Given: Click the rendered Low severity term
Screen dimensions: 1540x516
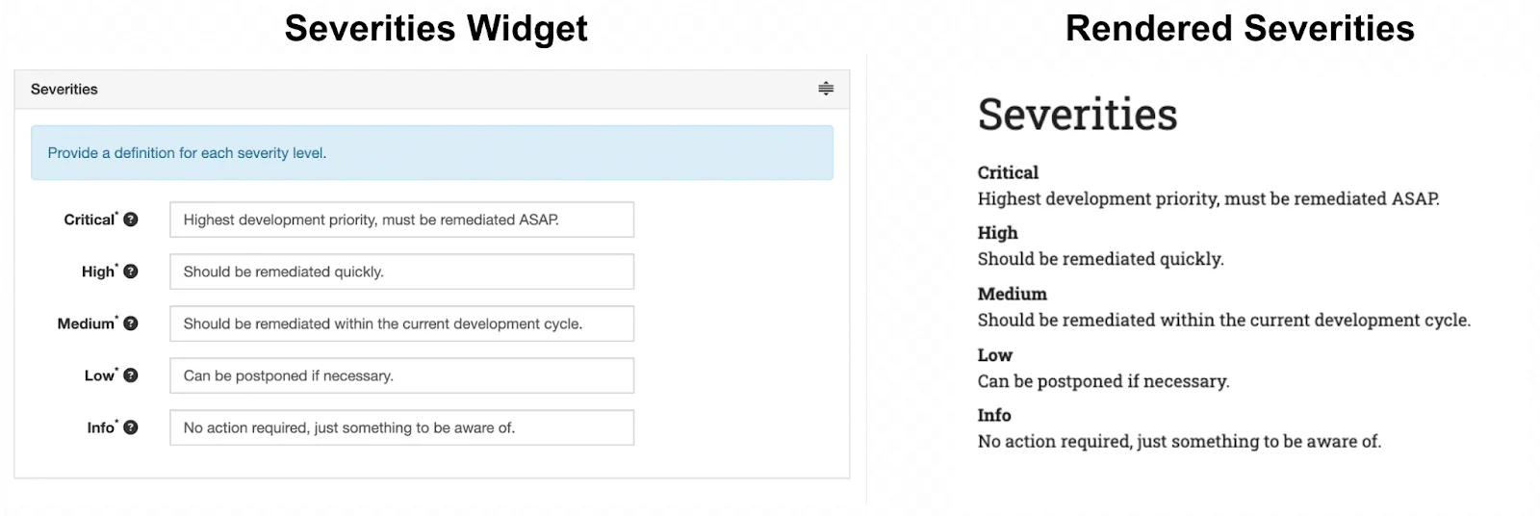Looking at the screenshot, I should pyautogui.click(x=994, y=355).
